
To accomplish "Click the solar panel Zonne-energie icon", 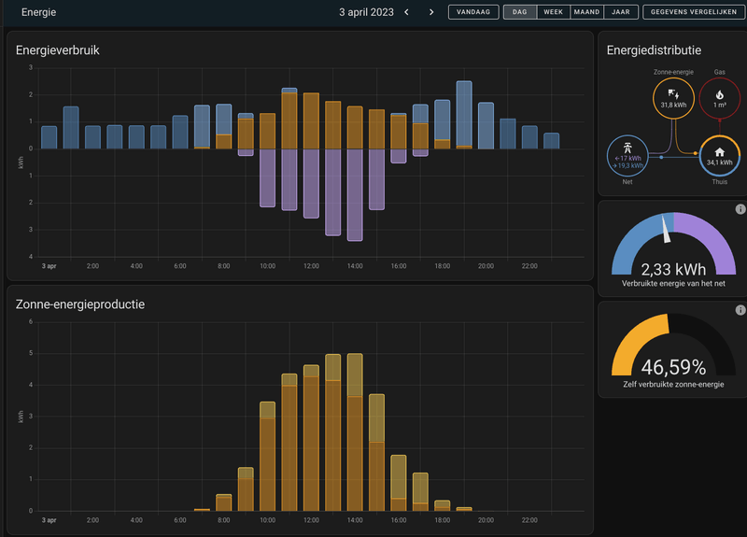I will click(x=673, y=93).
